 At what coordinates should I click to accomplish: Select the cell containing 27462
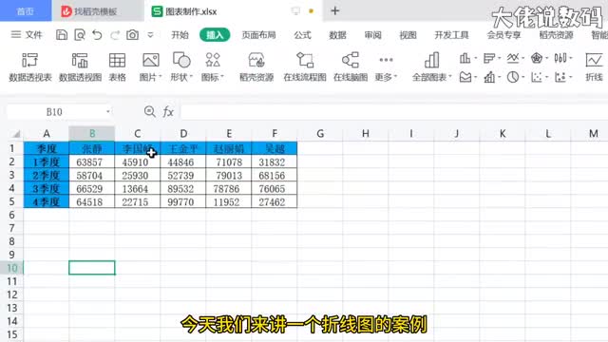pyautogui.click(x=275, y=202)
